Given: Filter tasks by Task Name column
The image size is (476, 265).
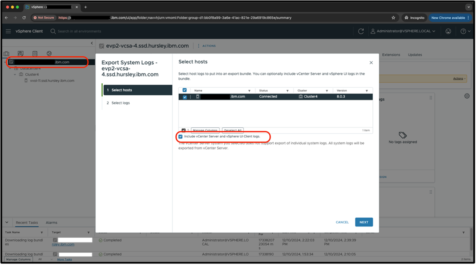Looking at the screenshot, I should coord(42,232).
